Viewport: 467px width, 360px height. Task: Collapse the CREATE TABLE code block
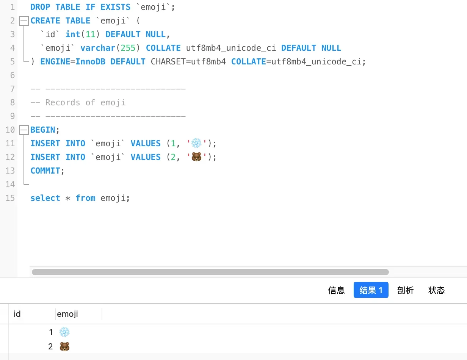tap(24, 21)
